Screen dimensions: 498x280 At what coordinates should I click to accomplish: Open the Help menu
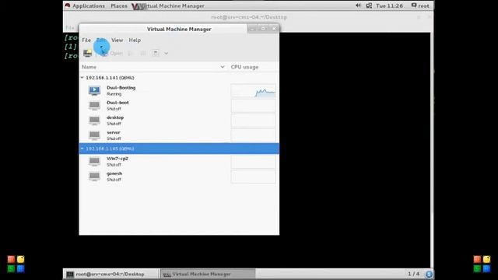point(135,40)
